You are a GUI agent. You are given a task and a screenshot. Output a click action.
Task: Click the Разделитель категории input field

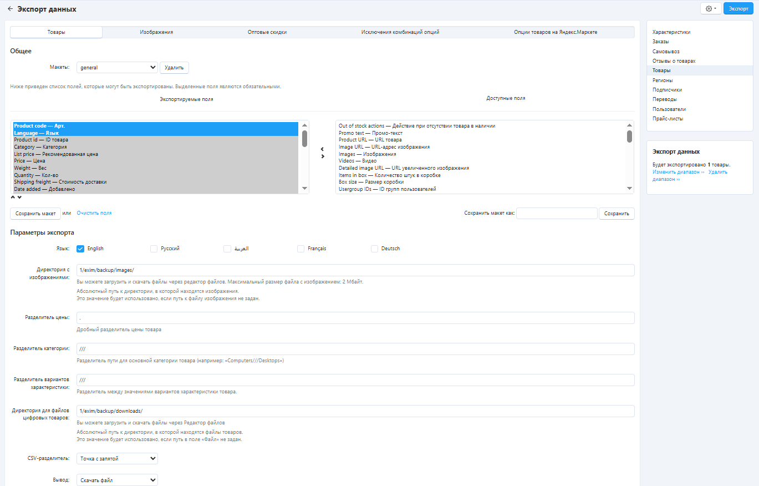pos(355,349)
